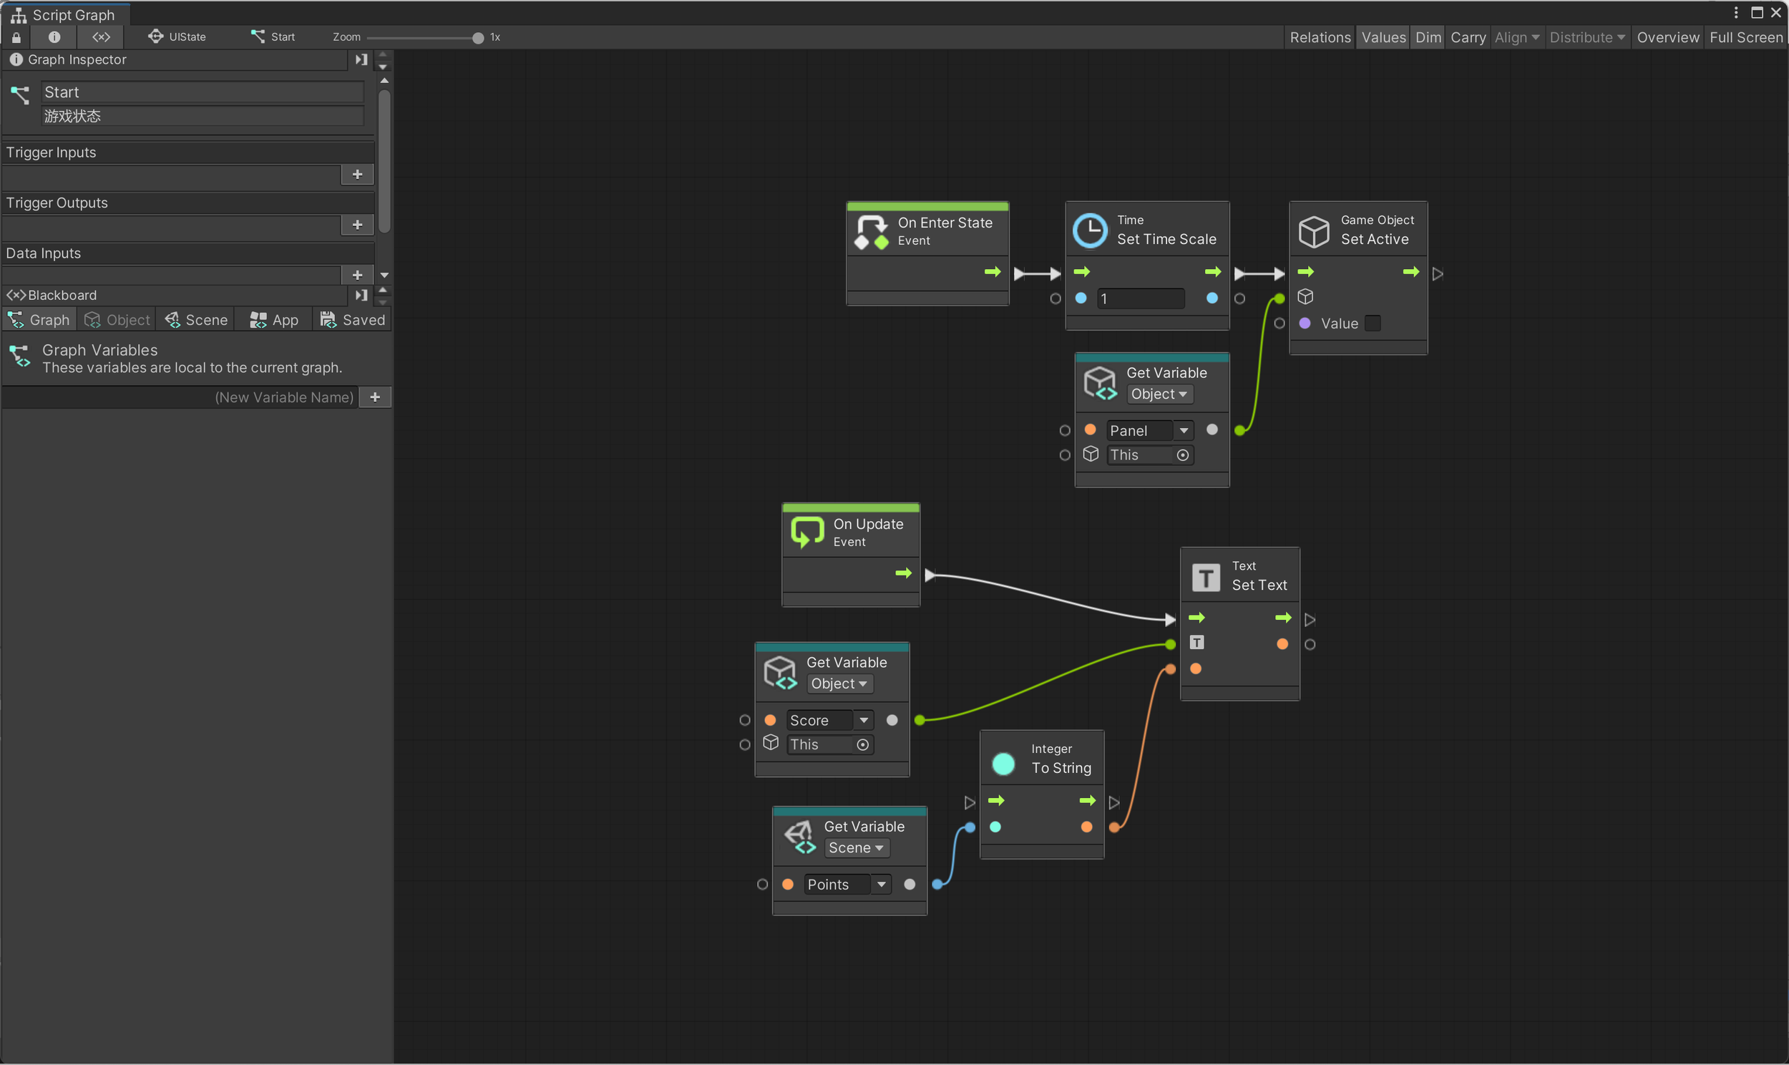Click the Set Active game object cube icon
Screen dimensions: 1789x1065
tap(1314, 231)
